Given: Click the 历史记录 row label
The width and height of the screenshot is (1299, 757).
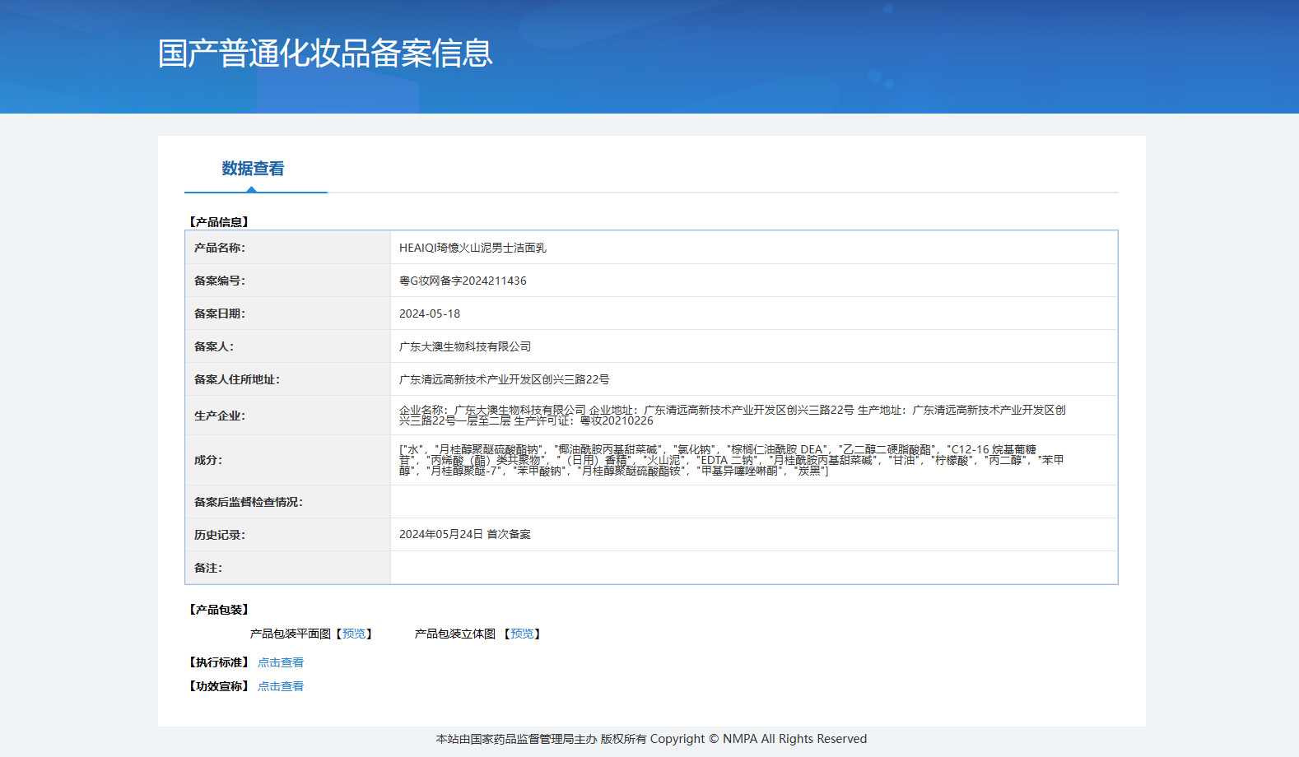Looking at the screenshot, I should tap(220, 535).
